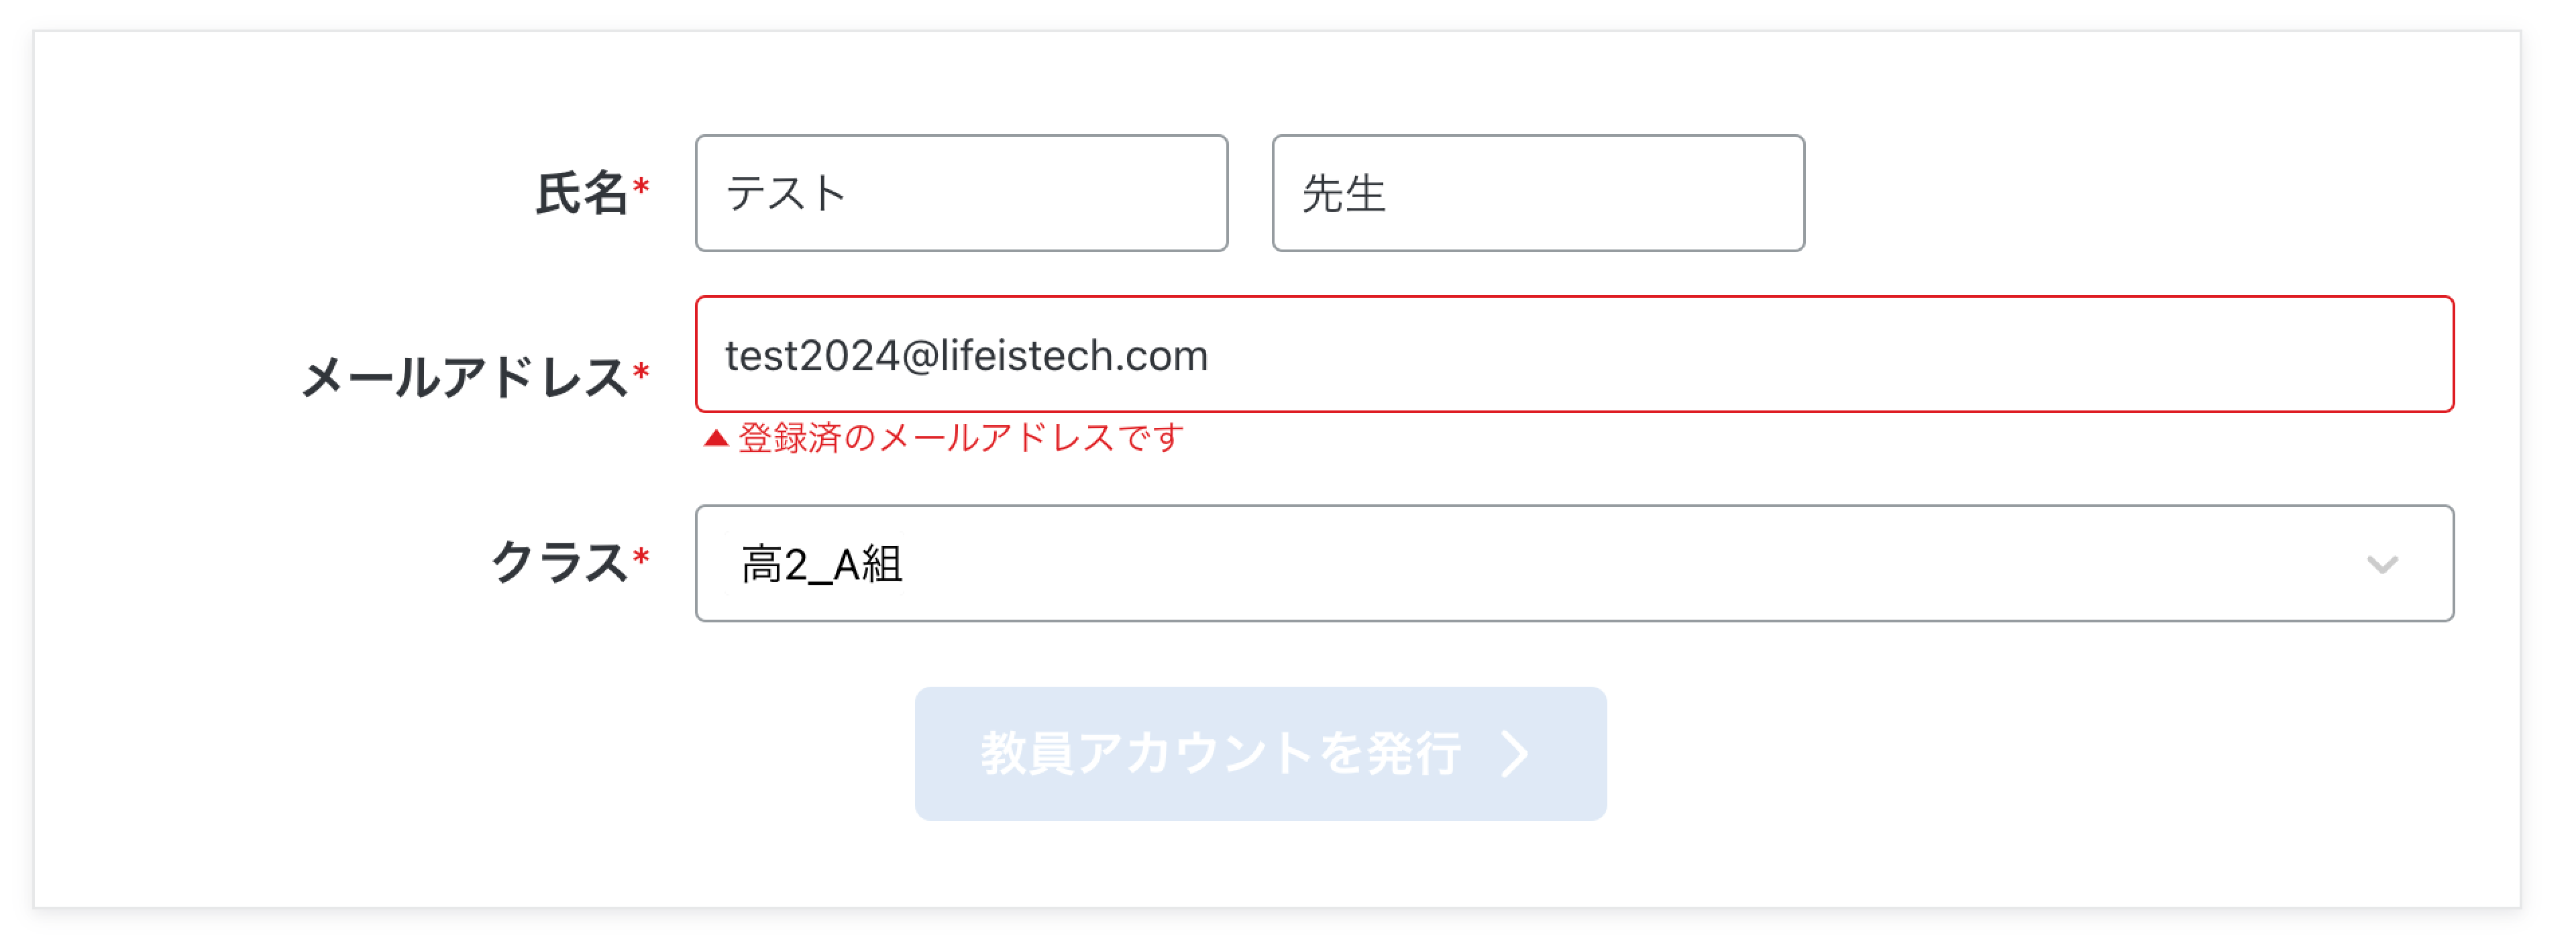Click the 登録済のメールアドレスです error message
Screen dimensions: 2576x951
pos(961,438)
